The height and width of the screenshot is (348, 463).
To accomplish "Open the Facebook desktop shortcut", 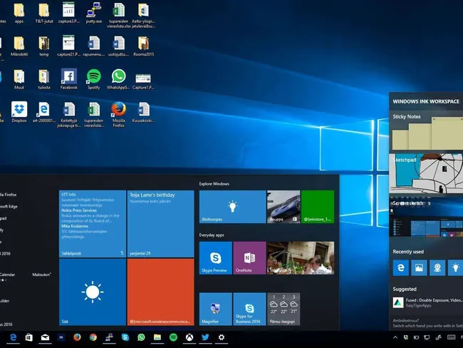I will pos(69,76).
